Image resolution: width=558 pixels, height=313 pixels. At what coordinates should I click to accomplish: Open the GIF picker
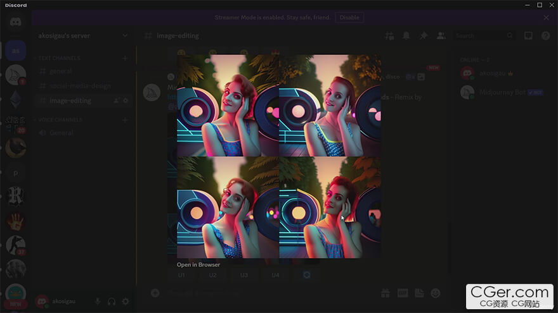(x=403, y=293)
